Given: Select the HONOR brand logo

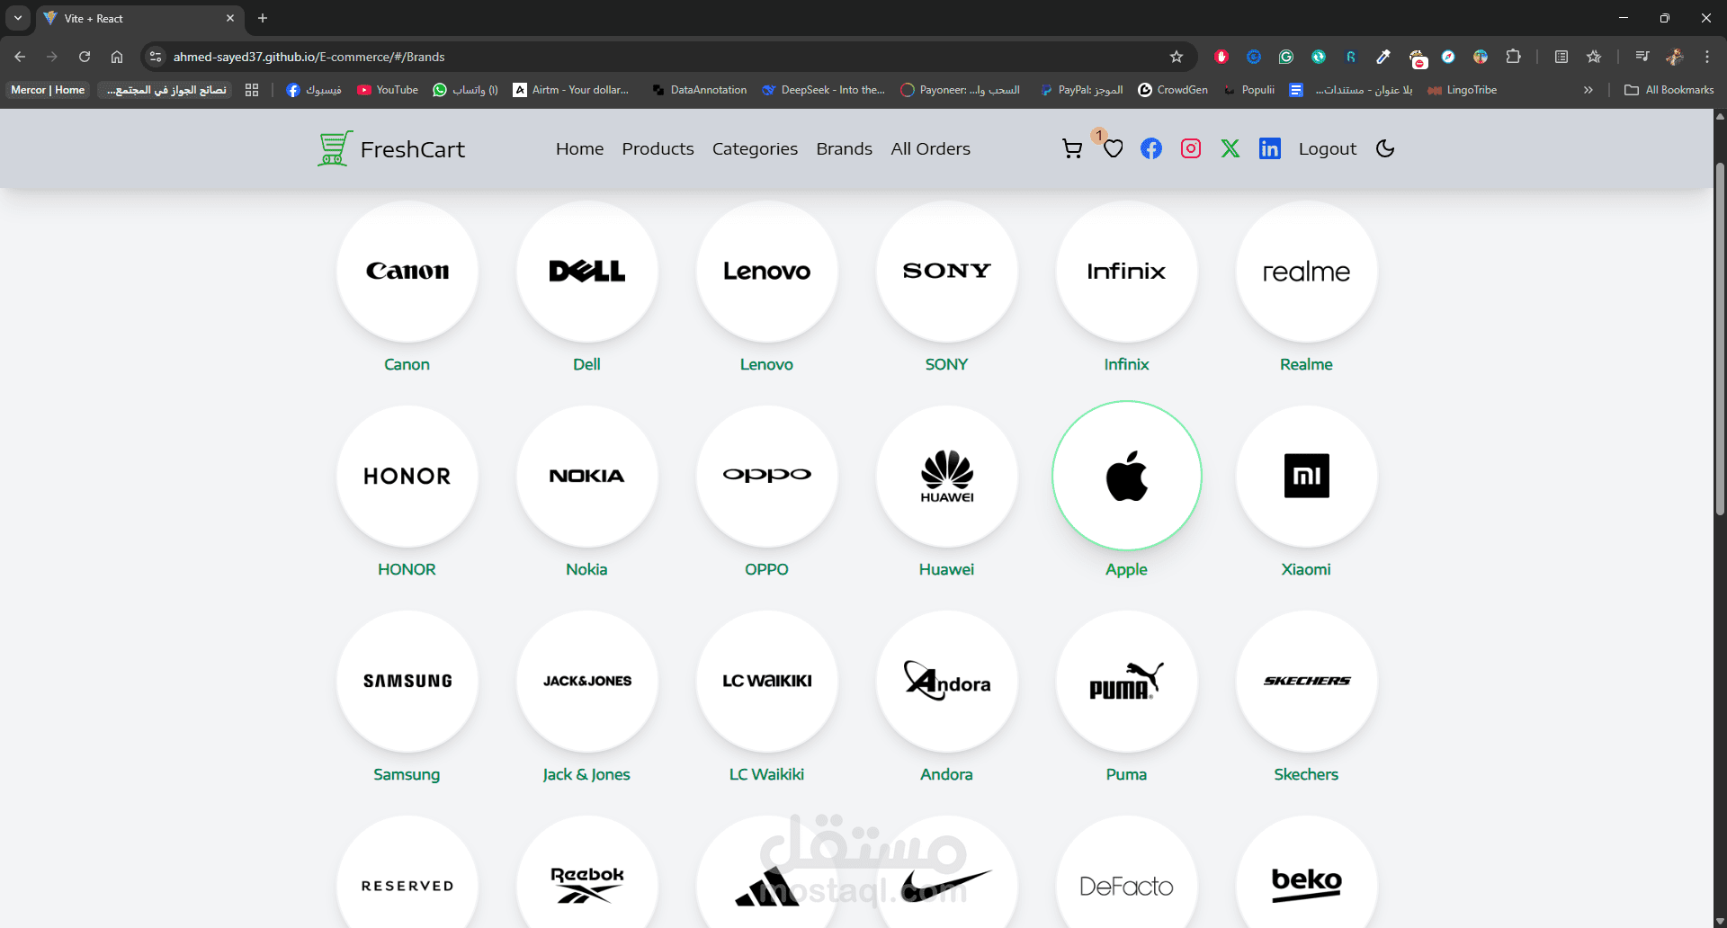Looking at the screenshot, I should coord(407,476).
